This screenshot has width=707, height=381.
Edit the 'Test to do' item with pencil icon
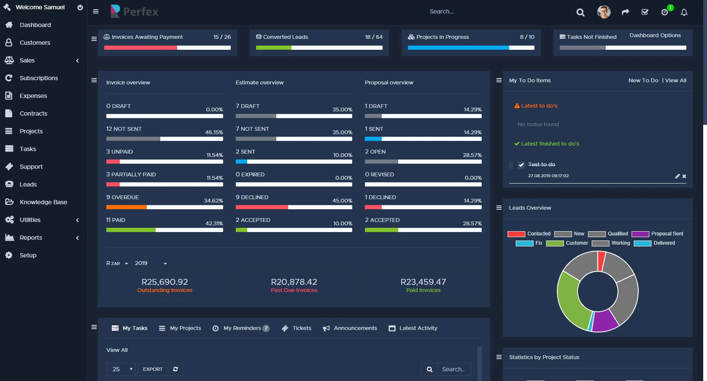[677, 176]
